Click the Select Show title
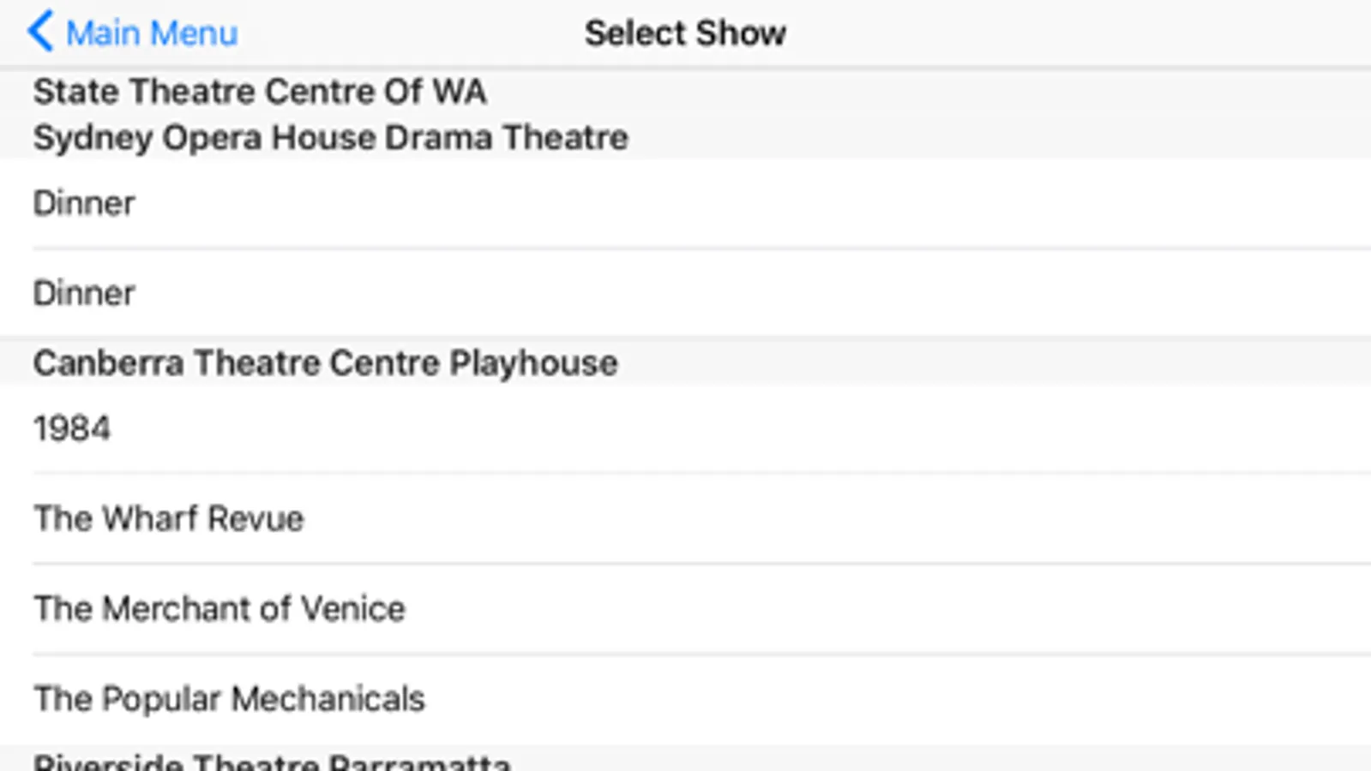Viewport: 1371px width, 771px height. coord(685,33)
